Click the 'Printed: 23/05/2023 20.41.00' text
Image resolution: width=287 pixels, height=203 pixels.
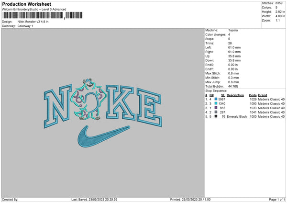pos(190,199)
